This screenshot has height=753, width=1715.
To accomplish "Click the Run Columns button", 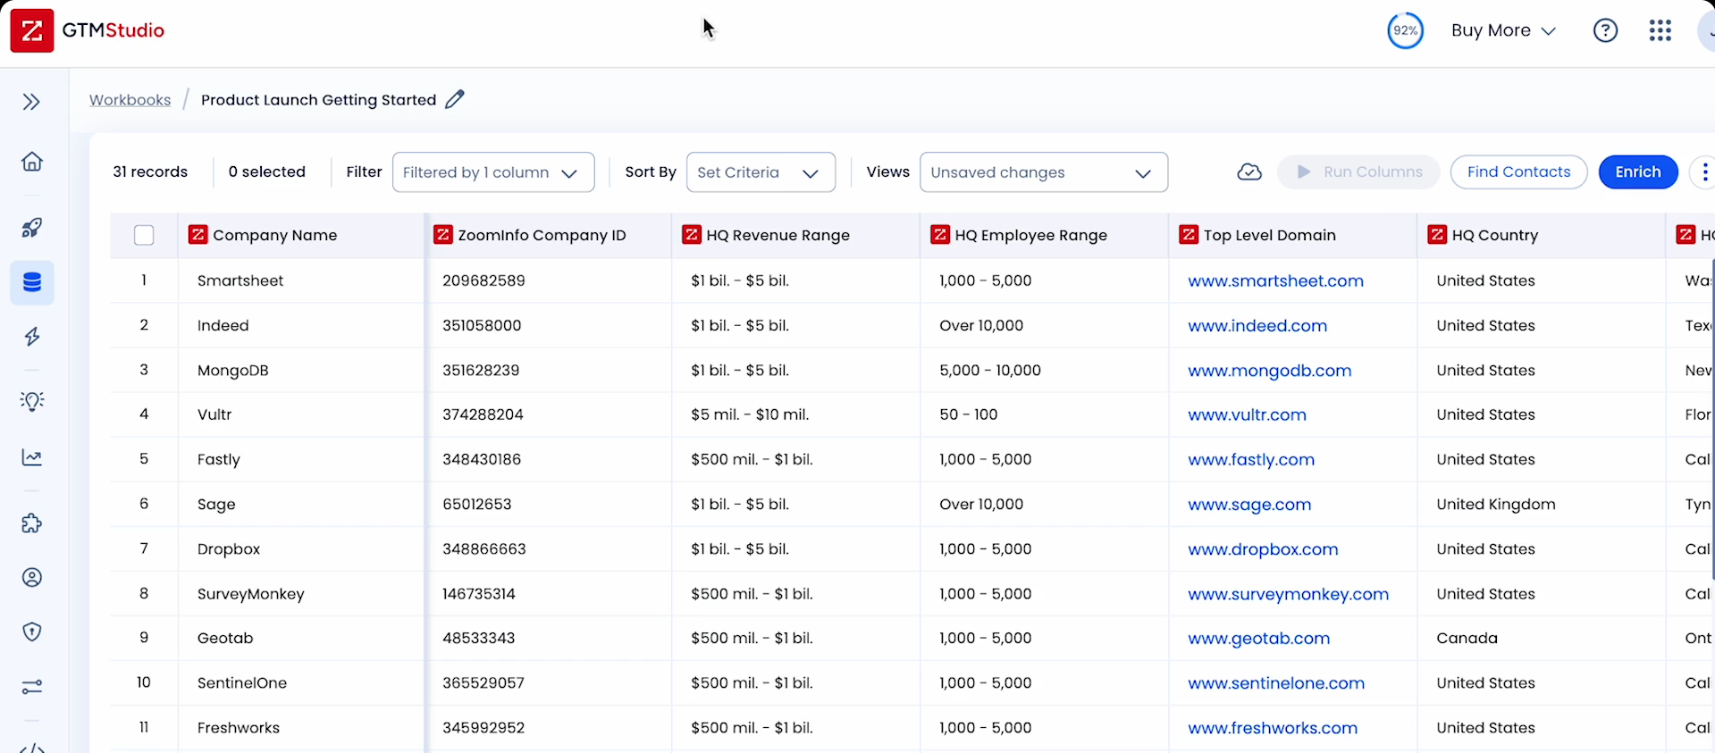I will click(1358, 172).
